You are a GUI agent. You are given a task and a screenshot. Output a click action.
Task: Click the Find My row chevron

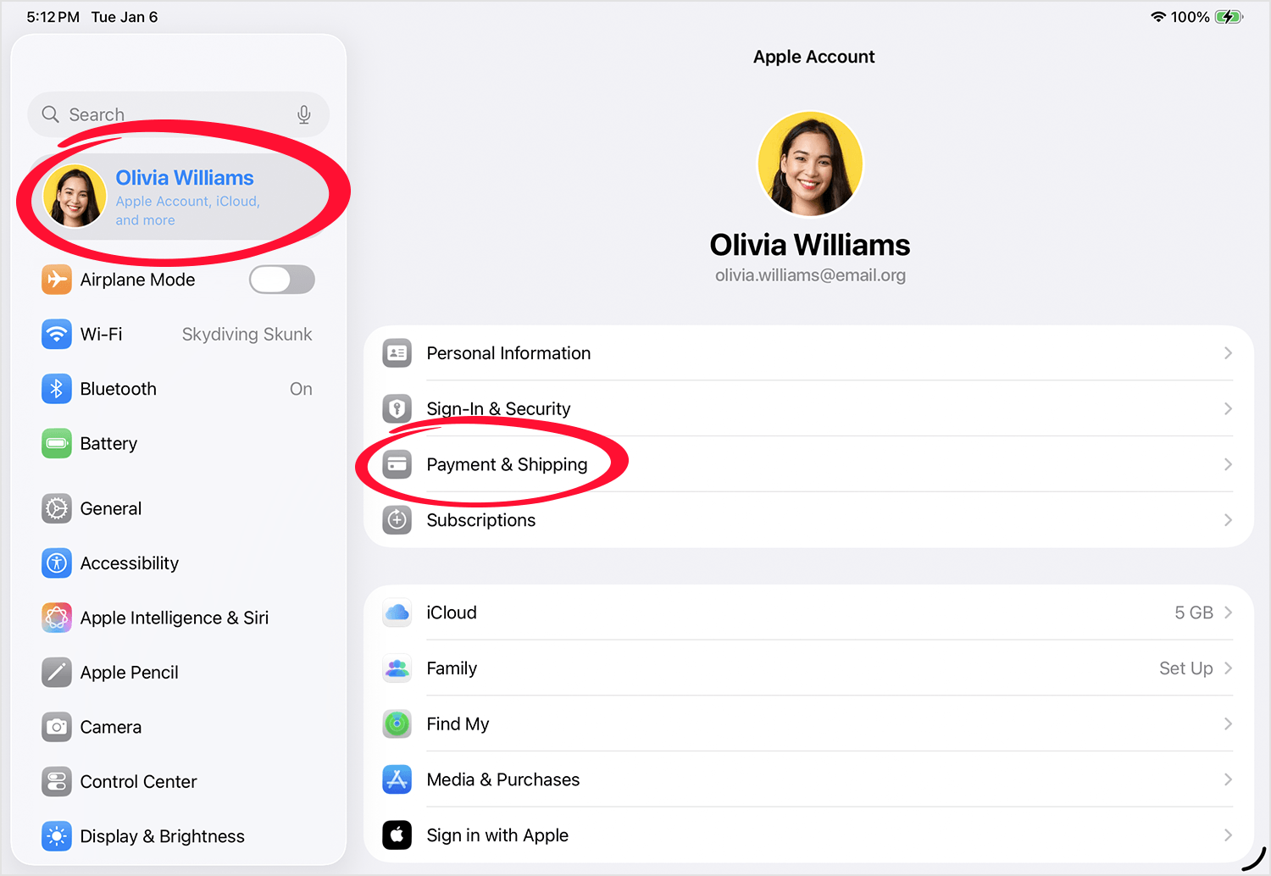pyautogui.click(x=1228, y=724)
